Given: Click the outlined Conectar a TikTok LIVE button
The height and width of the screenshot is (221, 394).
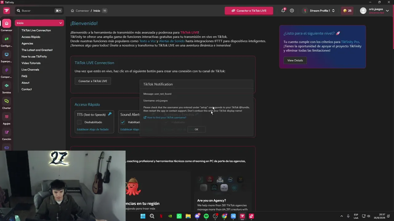Looking at the screenshot, I should [93, 81].
